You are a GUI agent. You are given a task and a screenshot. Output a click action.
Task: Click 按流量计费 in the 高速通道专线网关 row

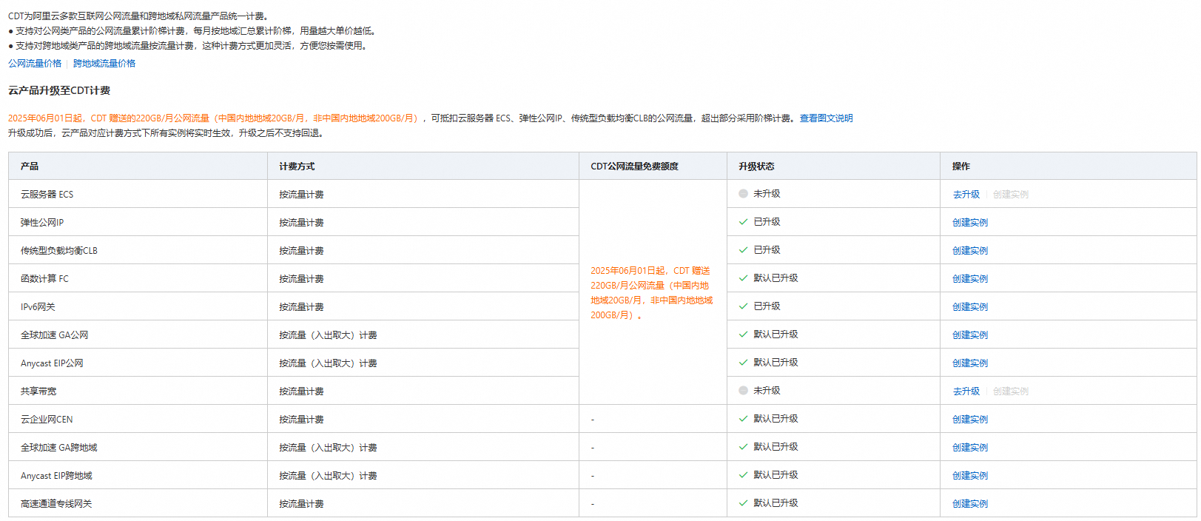pyautogui.click(x=301, y=504)
